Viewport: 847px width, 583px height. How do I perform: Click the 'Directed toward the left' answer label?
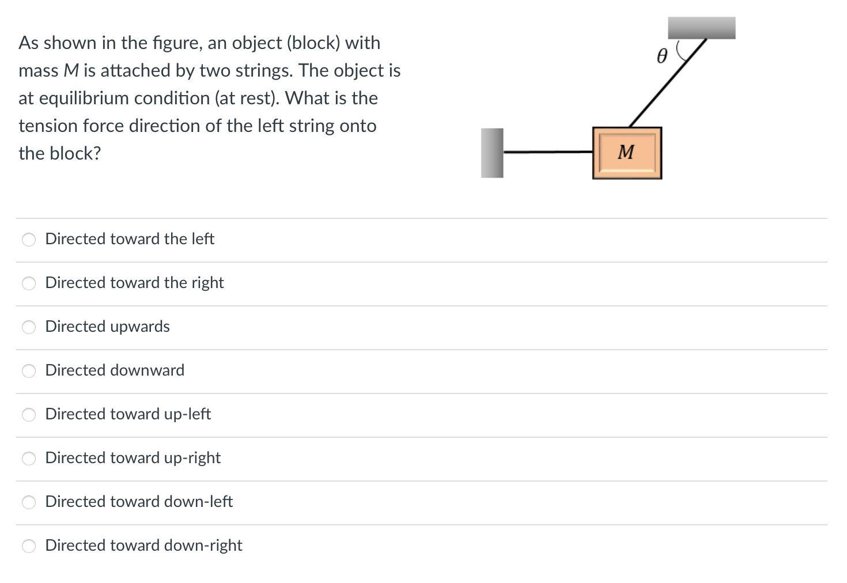tap(129, 238)
